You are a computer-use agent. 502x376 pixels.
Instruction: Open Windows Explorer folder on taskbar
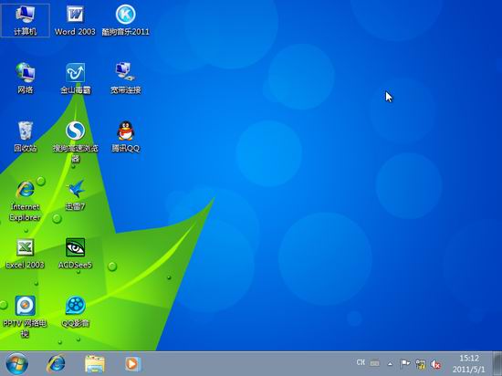(x=95, y=364)
